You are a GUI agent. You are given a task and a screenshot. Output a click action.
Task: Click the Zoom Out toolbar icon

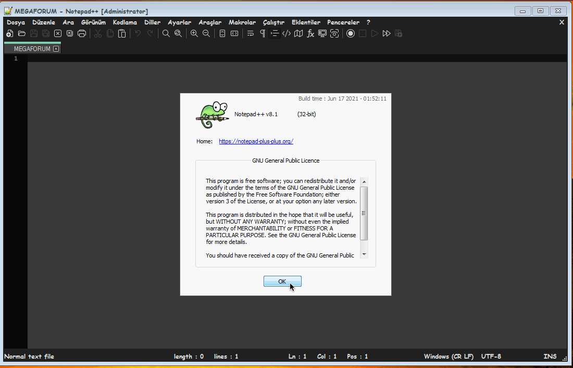[x=206, y=34]
